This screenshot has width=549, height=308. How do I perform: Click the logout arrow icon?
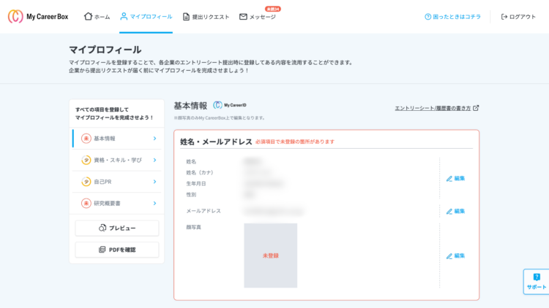pos(504,16)
